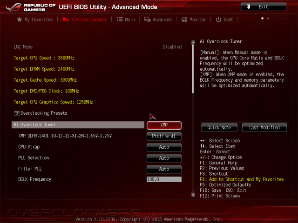Click the Advanced settings icon
Image resolution: width=298 pixels, height=223 pixels.
click(147, 20)
